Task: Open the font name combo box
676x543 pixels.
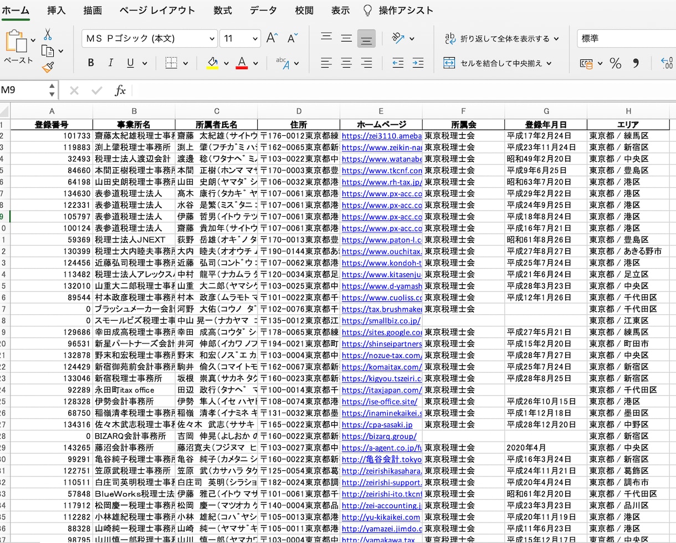Action: (x=150, y=39)
